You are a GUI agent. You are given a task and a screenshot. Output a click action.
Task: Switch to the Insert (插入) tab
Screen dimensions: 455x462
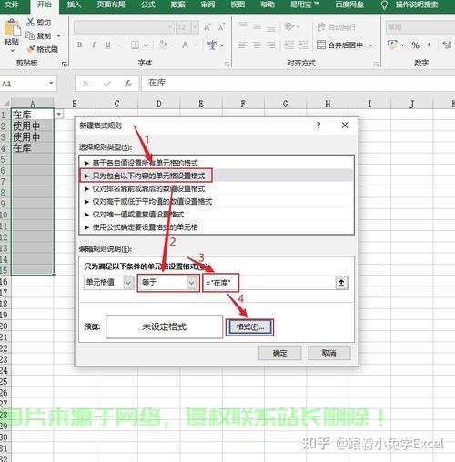tap(74, 5)
